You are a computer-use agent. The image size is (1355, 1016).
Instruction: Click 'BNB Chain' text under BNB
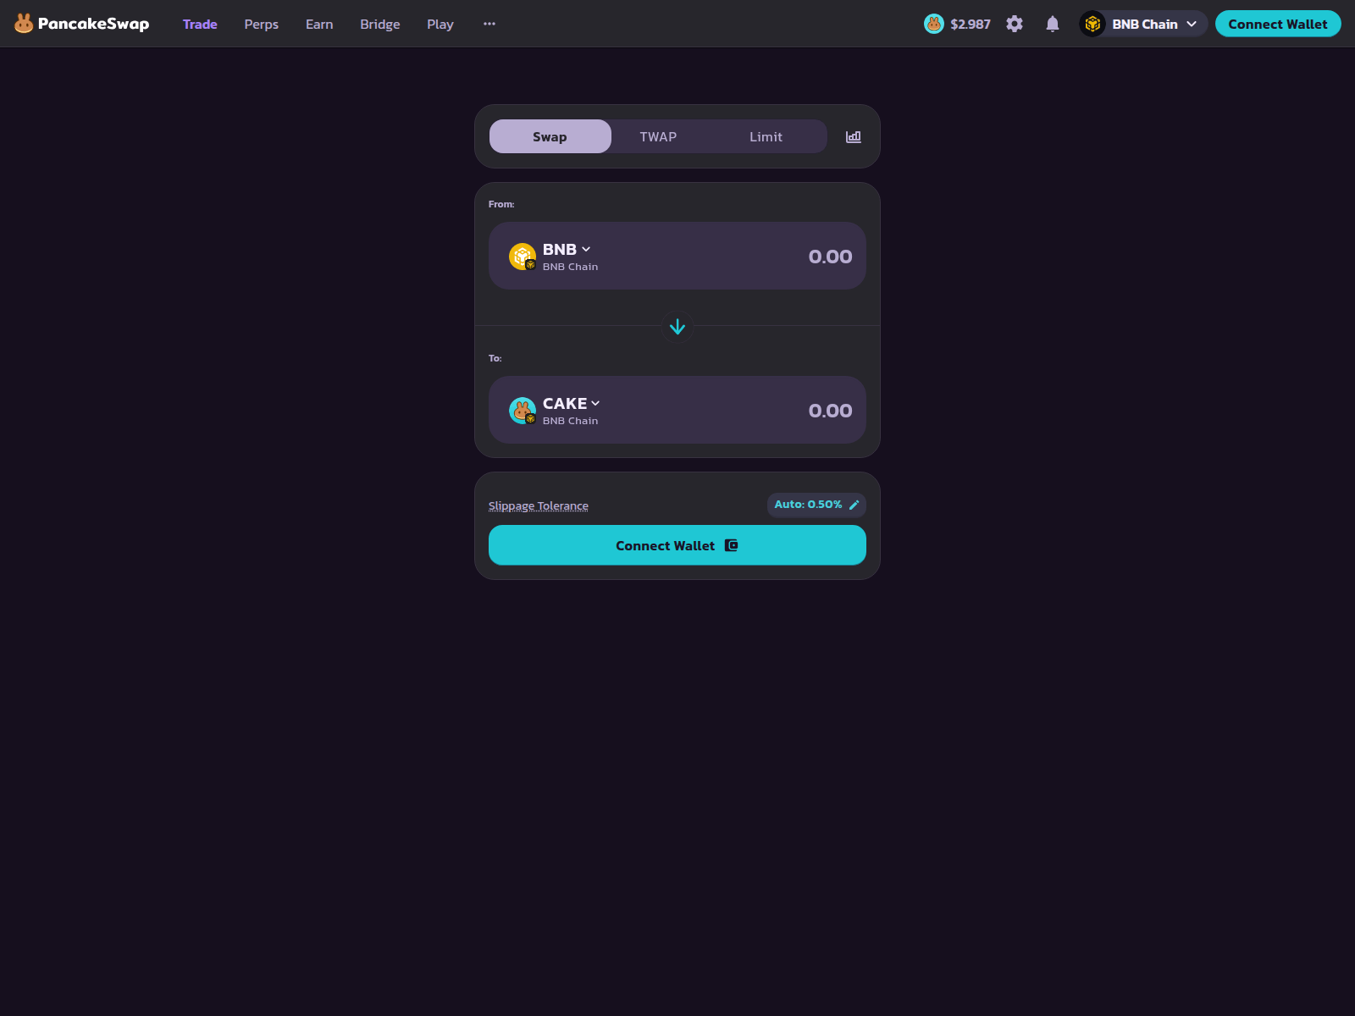(x=571, y=267)
